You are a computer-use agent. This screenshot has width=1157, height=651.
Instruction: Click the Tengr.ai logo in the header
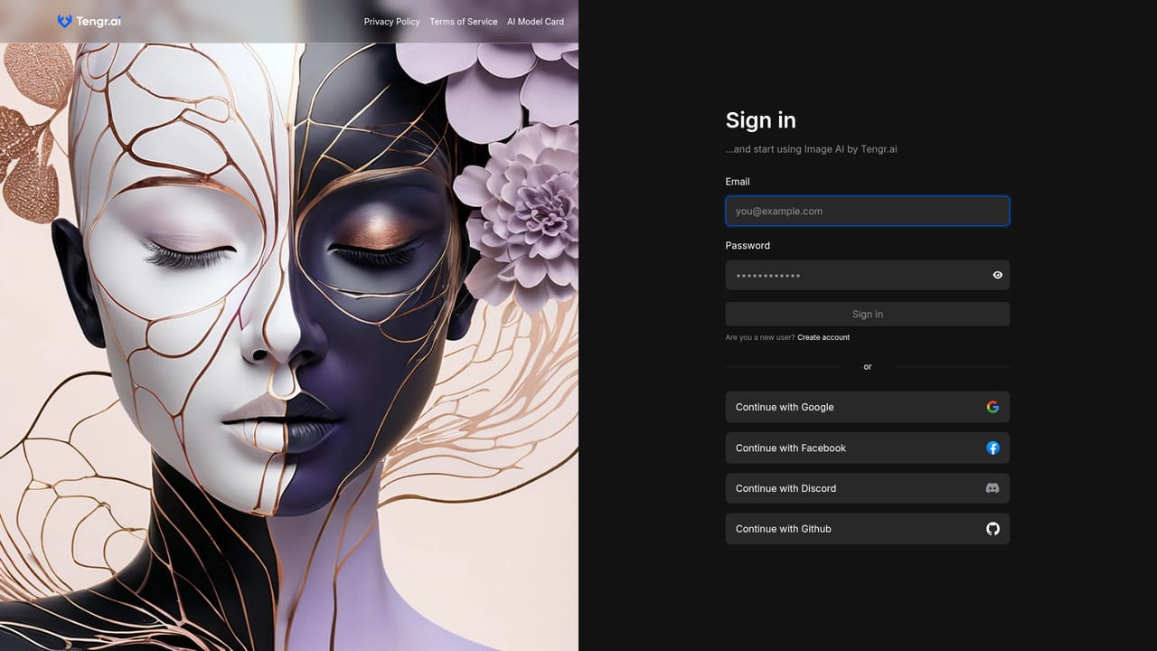tap(89, 22)
